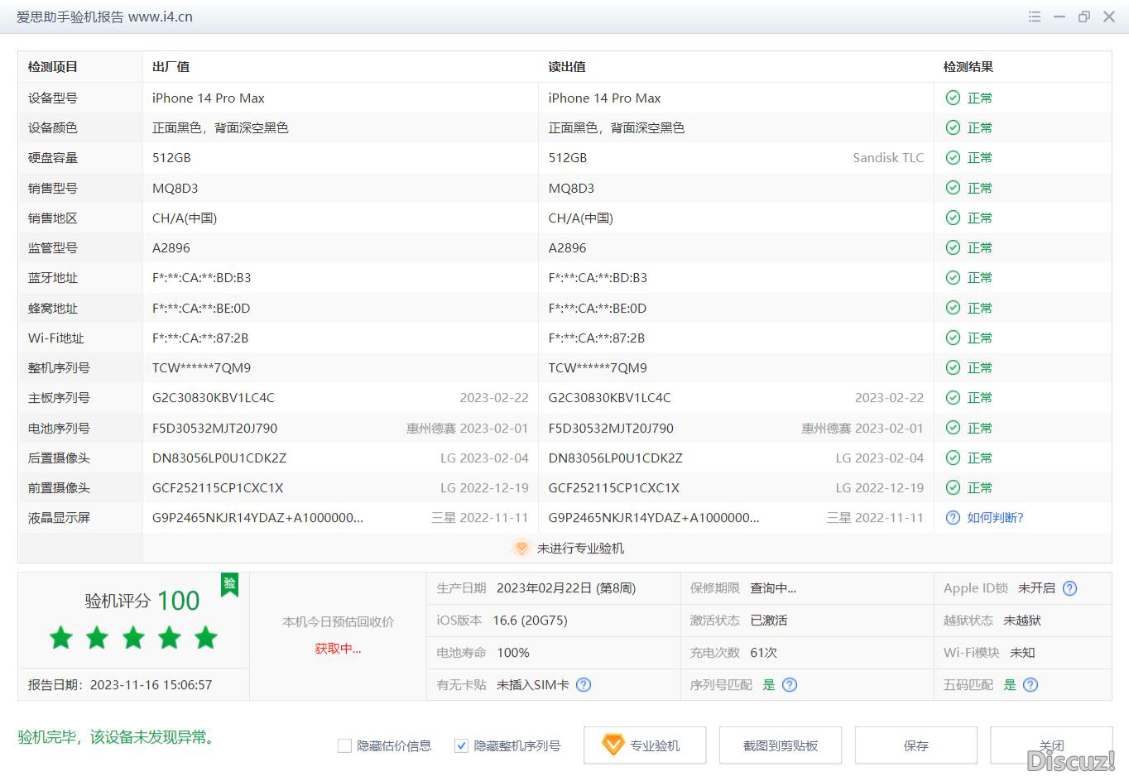Click the read-out 电池序列号 F5D30532MJT20J790 value
This screenshot has width=1129, height=781.
coord(611,428)
